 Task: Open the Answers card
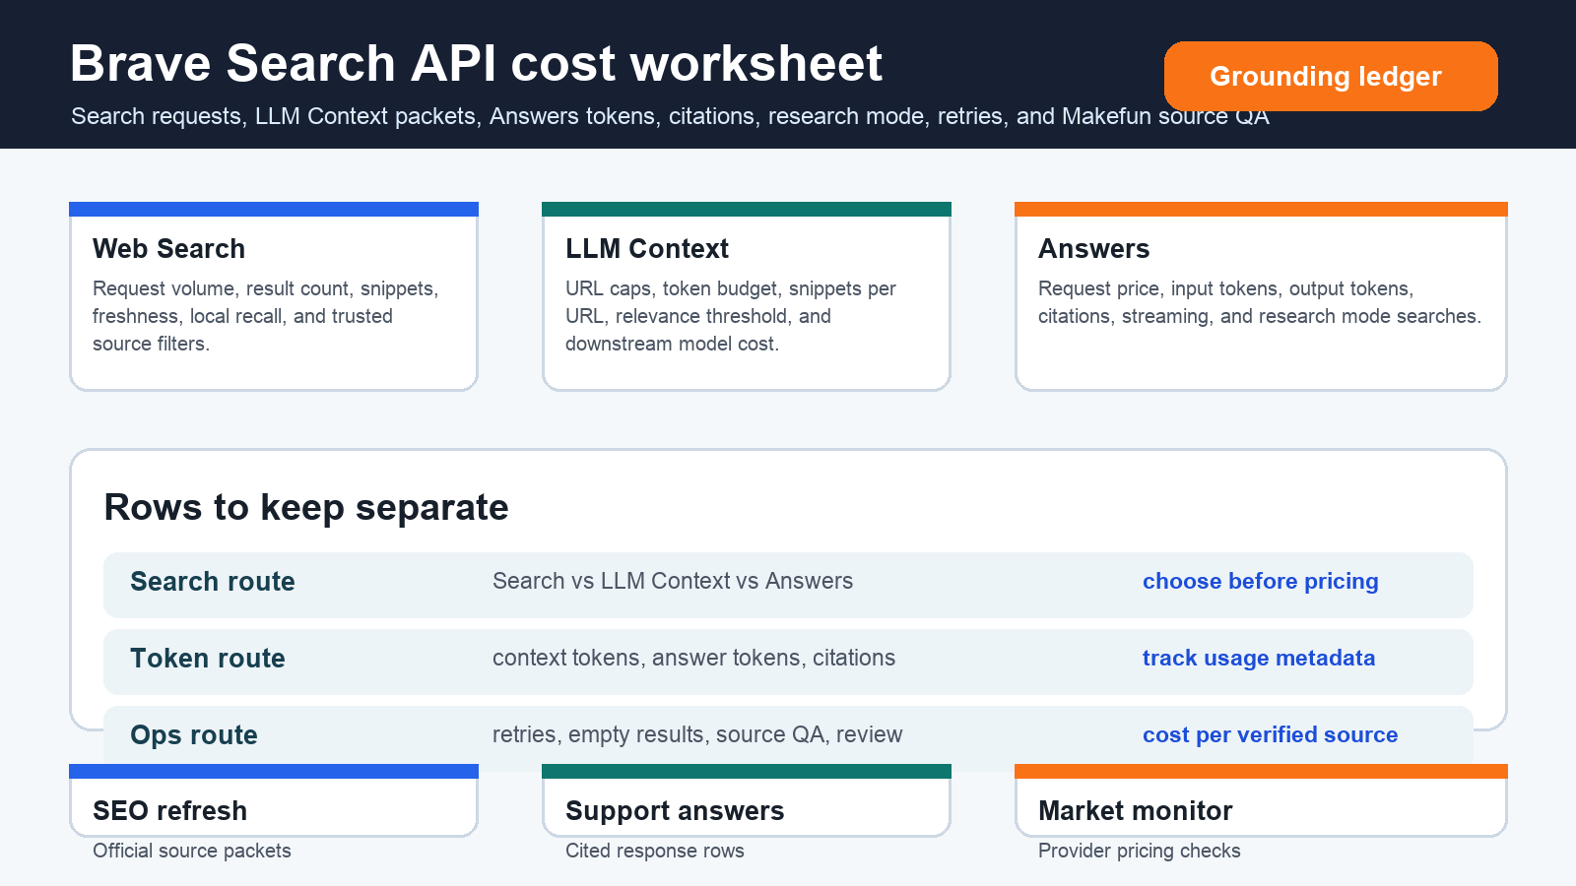point(1261,296)
